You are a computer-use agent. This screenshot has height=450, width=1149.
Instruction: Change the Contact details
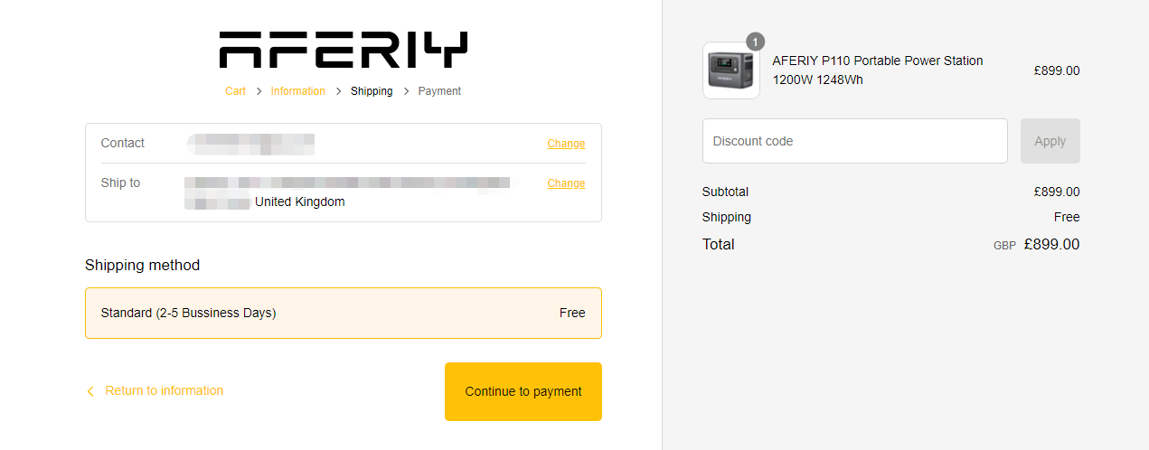click(x=566, y=144)
